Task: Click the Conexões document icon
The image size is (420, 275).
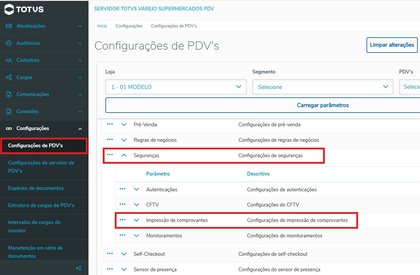Action: tap(9, 111)
